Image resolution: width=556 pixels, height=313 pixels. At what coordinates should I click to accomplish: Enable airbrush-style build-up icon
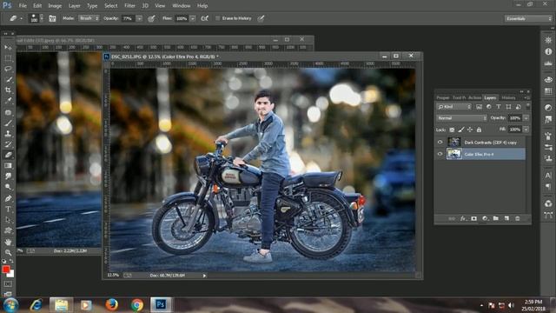(x=205, y=18)
